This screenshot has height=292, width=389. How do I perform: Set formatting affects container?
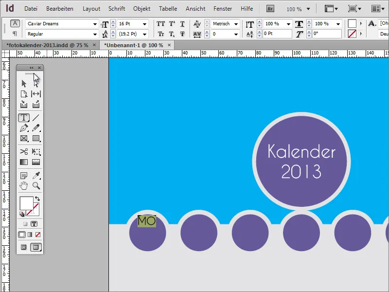click(x=25, y=224)
